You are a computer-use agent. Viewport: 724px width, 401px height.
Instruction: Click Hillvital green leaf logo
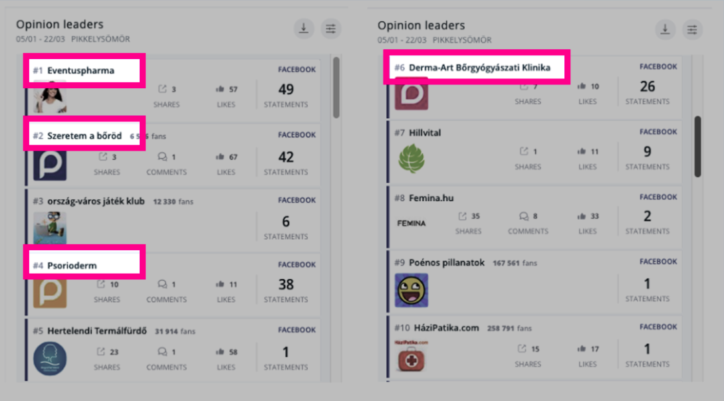tap(411, 159)
